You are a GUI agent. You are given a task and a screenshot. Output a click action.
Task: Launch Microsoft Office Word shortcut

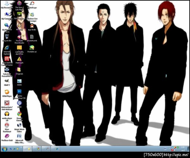point(19,139)
